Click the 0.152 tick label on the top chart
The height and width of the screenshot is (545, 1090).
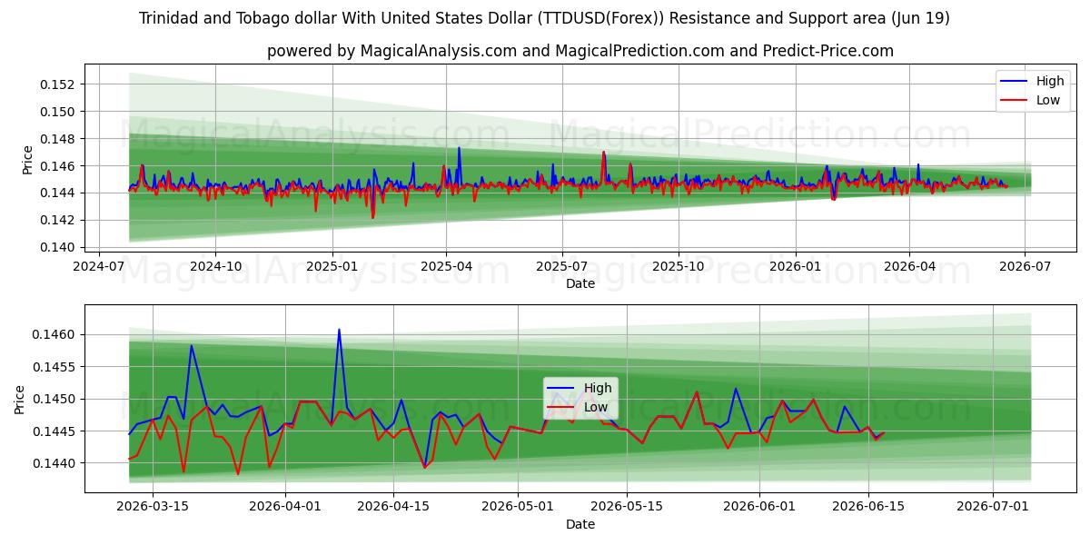(58, 84)
